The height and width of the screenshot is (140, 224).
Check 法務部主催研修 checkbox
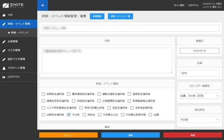[x=43, y=115]
